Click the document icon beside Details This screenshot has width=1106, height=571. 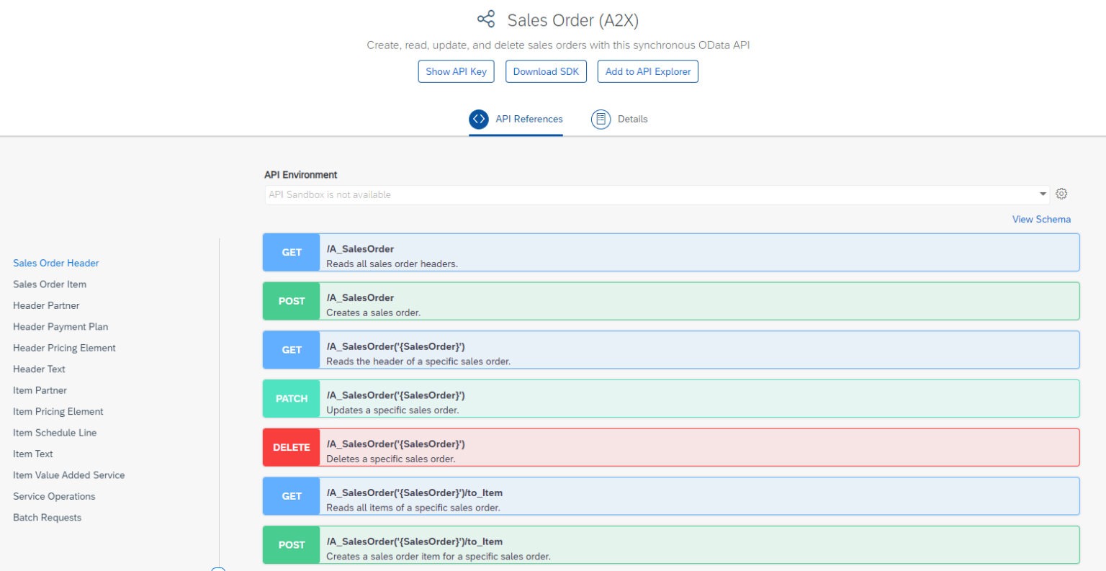click(601, 119)
